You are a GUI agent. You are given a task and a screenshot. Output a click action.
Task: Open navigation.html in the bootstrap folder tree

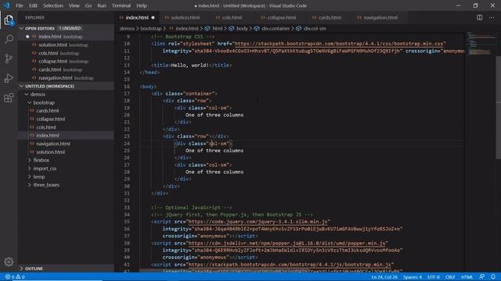pos(66,144)
